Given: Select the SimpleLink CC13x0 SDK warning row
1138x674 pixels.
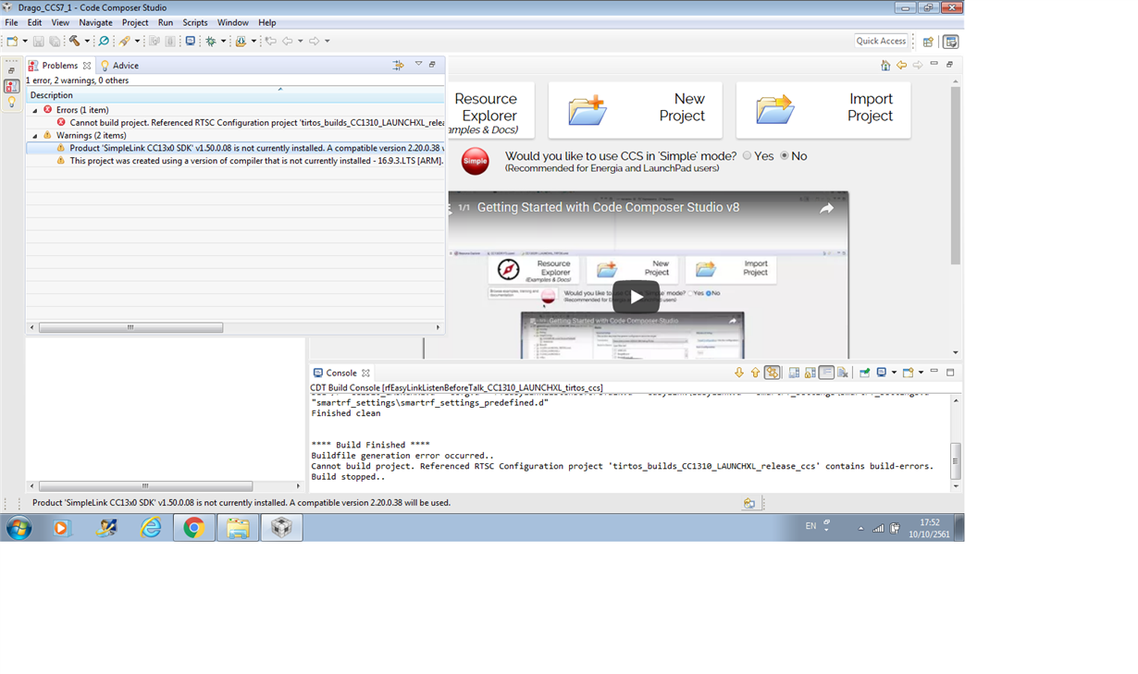Looking at the screenshot, I should click(x=236, y=148).
